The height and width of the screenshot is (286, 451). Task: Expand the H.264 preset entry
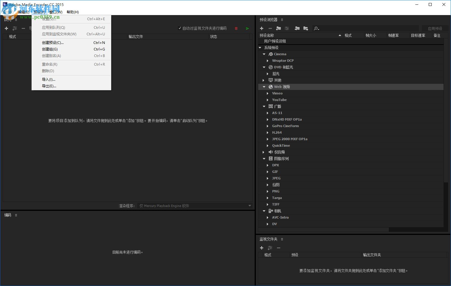(x=267, y=132)
